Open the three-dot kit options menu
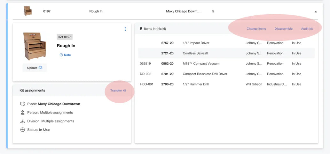The image size is (330, 154). (x=125, y=29)
